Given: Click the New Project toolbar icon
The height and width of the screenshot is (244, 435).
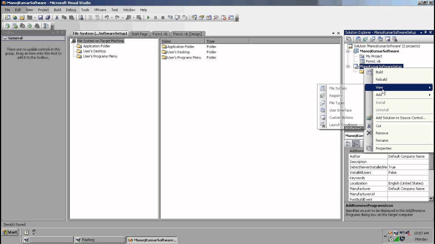Looking at the screenshot, I should click(x=7, y=18).
